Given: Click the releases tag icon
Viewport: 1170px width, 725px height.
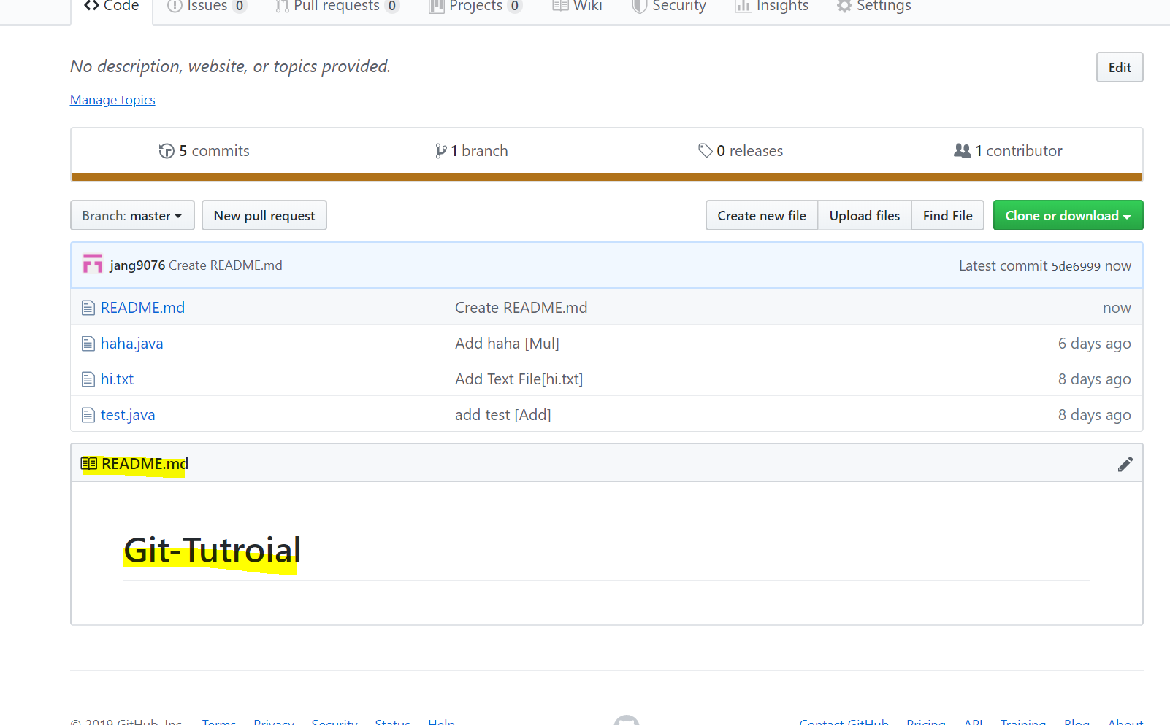Looking at the screenshot, I should 705,151.
